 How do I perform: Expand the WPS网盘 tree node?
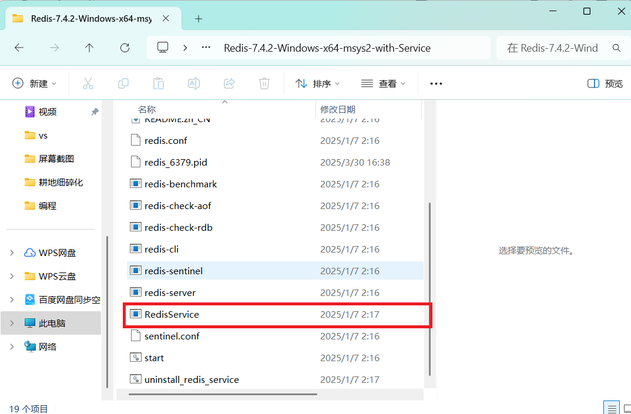12,253
